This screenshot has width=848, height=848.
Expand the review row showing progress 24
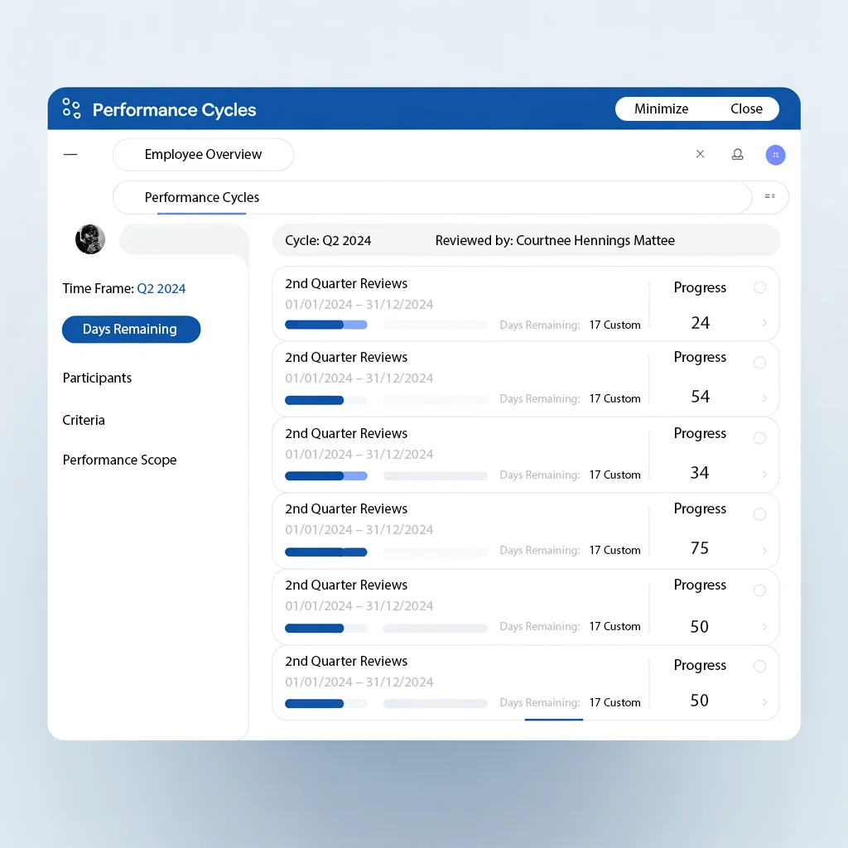pos(764,323)
